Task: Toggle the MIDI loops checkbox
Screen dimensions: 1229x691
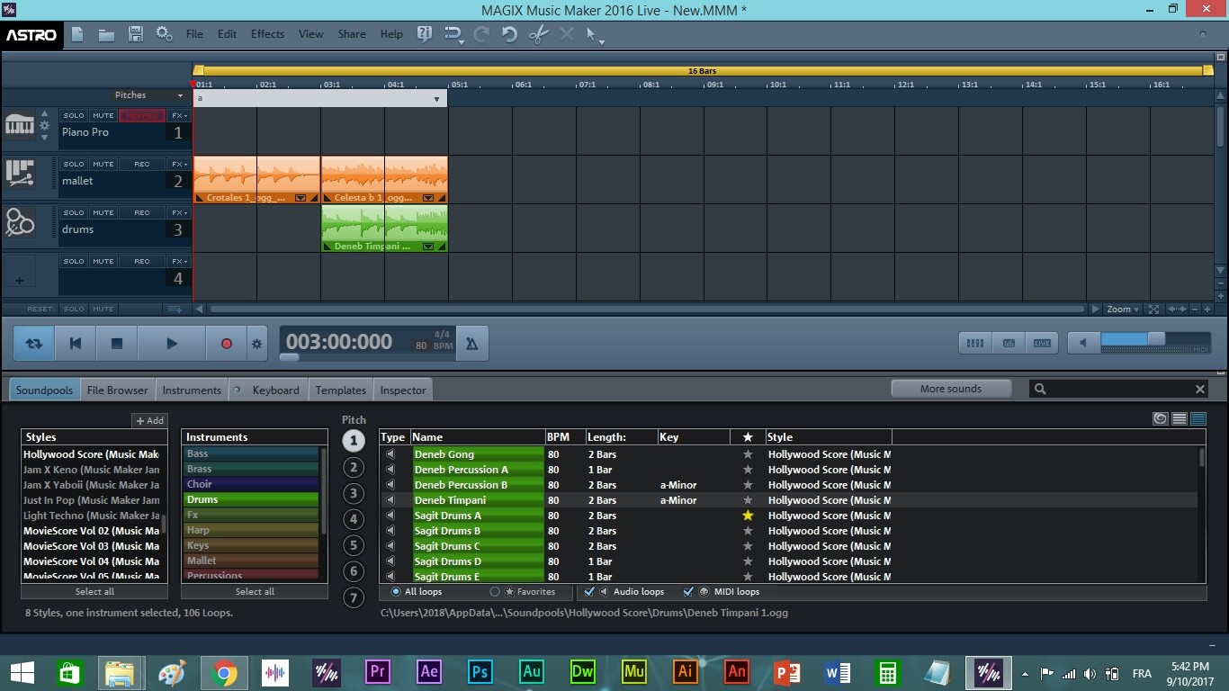Action: pos(688,592)
